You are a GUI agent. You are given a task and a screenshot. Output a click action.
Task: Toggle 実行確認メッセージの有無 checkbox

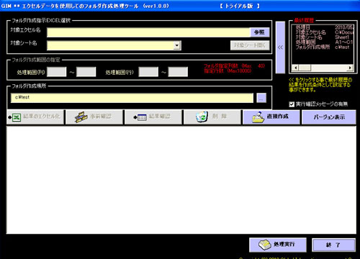292,104
